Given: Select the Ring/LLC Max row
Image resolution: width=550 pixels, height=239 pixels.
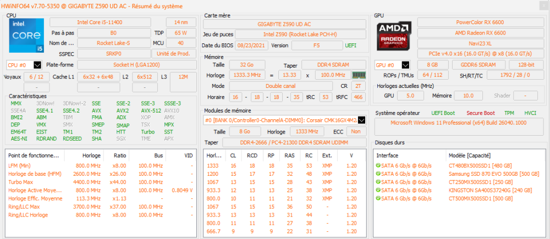Looking at the screenshot, I should point(101,207).
